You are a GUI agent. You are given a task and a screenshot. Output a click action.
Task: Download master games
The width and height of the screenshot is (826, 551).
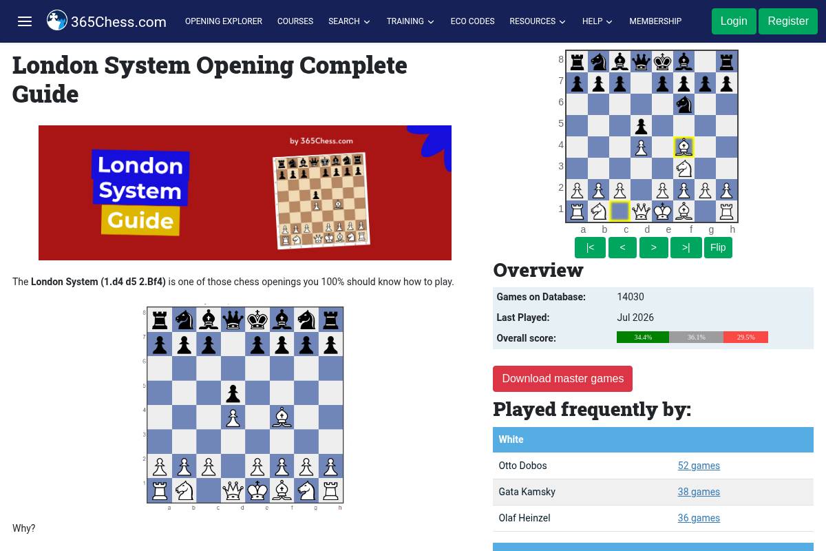[562, 379]
